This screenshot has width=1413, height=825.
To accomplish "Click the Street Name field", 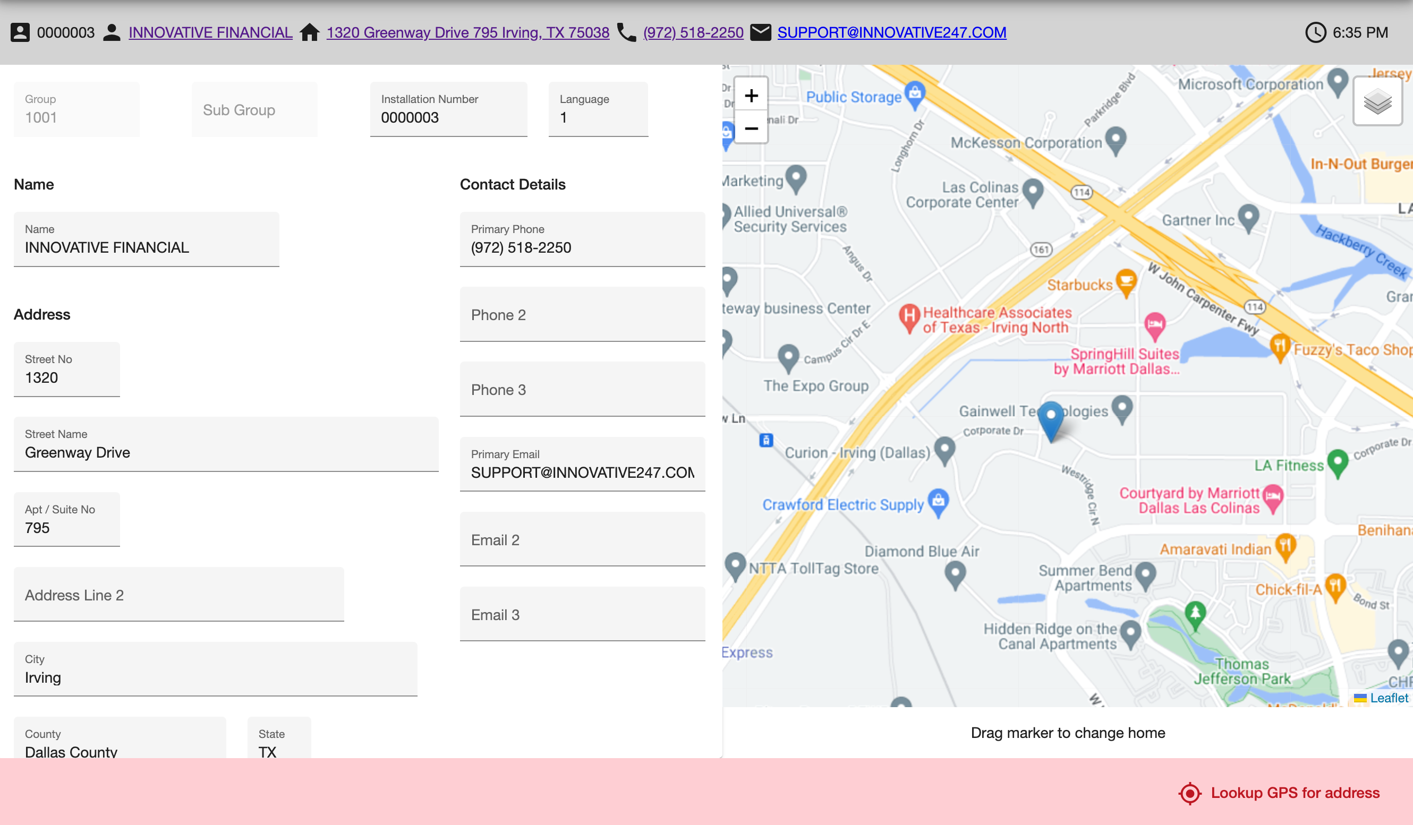I will 226,444.
